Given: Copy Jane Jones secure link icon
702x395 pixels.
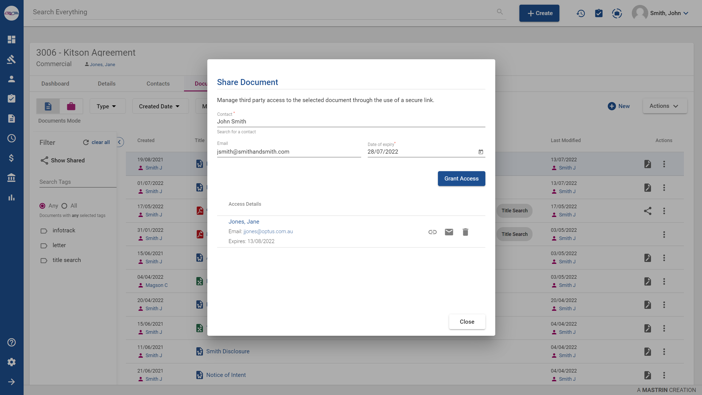Looking at the screenshot, I should click(x=432, y=232).
